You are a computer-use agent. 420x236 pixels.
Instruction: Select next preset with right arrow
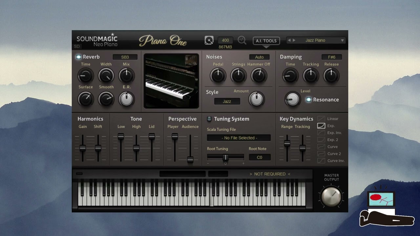294,40
